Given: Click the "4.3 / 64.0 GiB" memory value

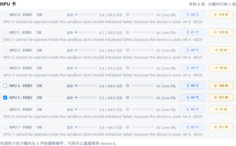Looking at the screenshot, I should click(x=110, y=33).
